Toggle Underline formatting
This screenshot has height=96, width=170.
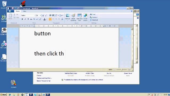(28, 19)
